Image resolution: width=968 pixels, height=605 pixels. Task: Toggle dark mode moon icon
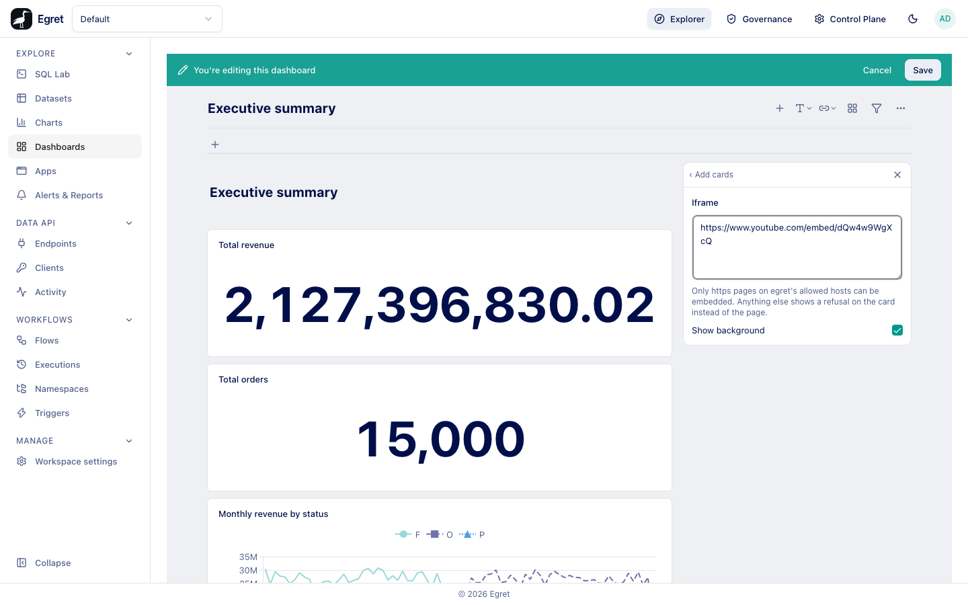coord(913,19)
